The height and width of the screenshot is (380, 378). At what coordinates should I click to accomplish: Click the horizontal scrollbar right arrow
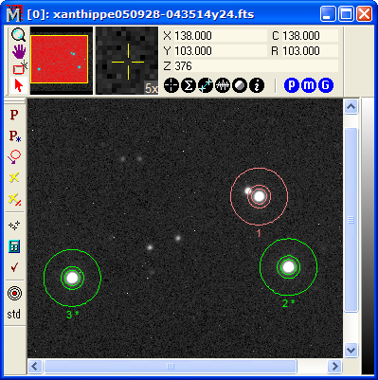334,367
